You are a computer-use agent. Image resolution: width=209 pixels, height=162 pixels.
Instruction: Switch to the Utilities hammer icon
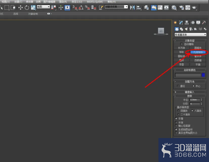point(204,23)
